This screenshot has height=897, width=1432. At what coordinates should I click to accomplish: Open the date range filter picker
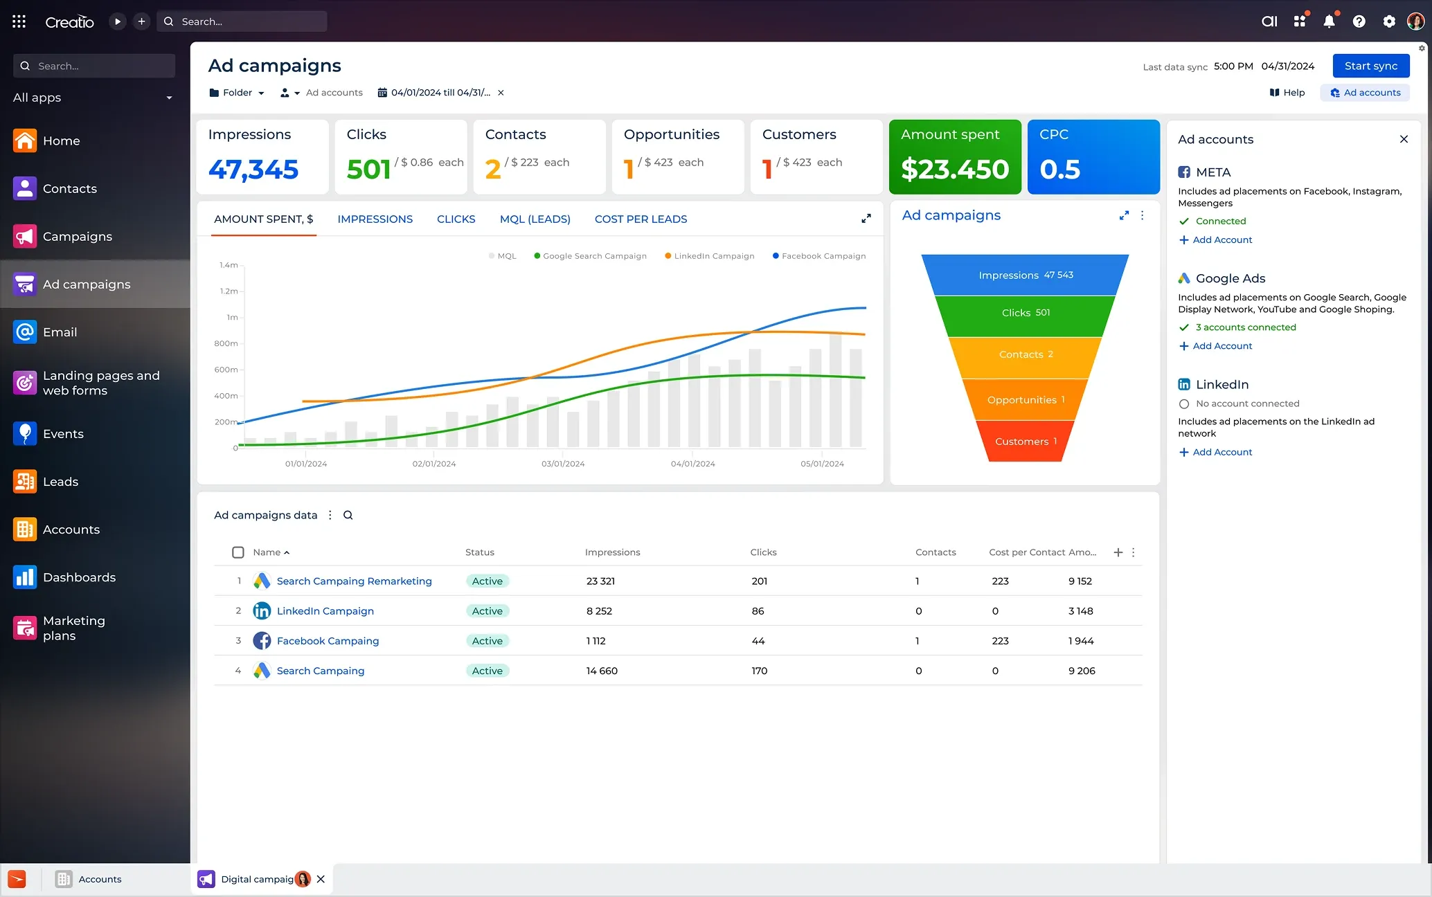pyautogui.click(x=434, y=93)
